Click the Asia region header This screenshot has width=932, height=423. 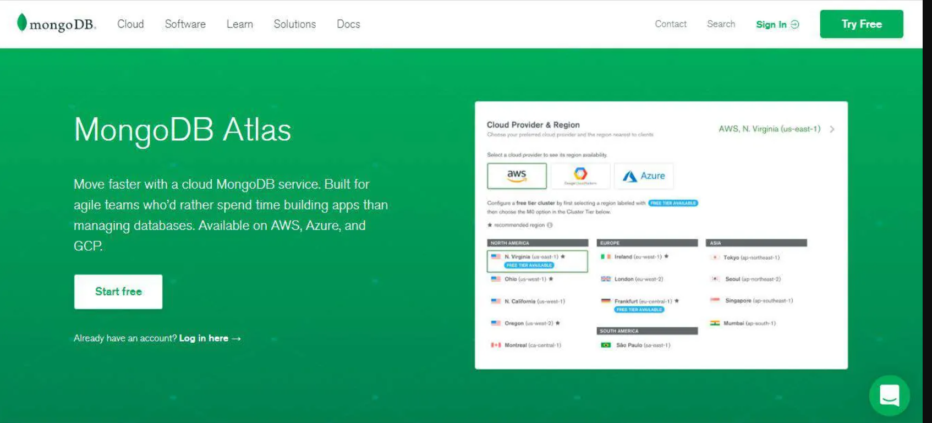(x=756, y=243)
